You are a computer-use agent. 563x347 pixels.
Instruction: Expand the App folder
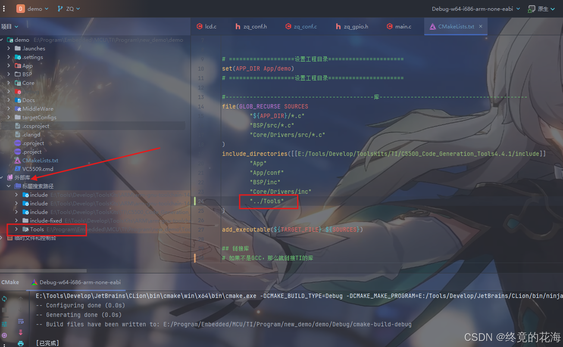point(9,65)
